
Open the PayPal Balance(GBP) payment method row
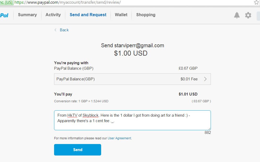coord(132,79)
